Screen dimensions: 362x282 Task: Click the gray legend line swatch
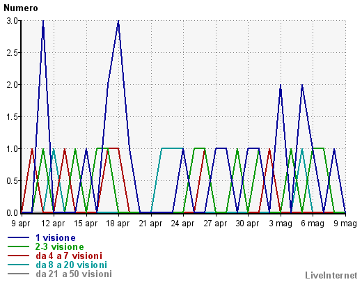coord(19,274)
